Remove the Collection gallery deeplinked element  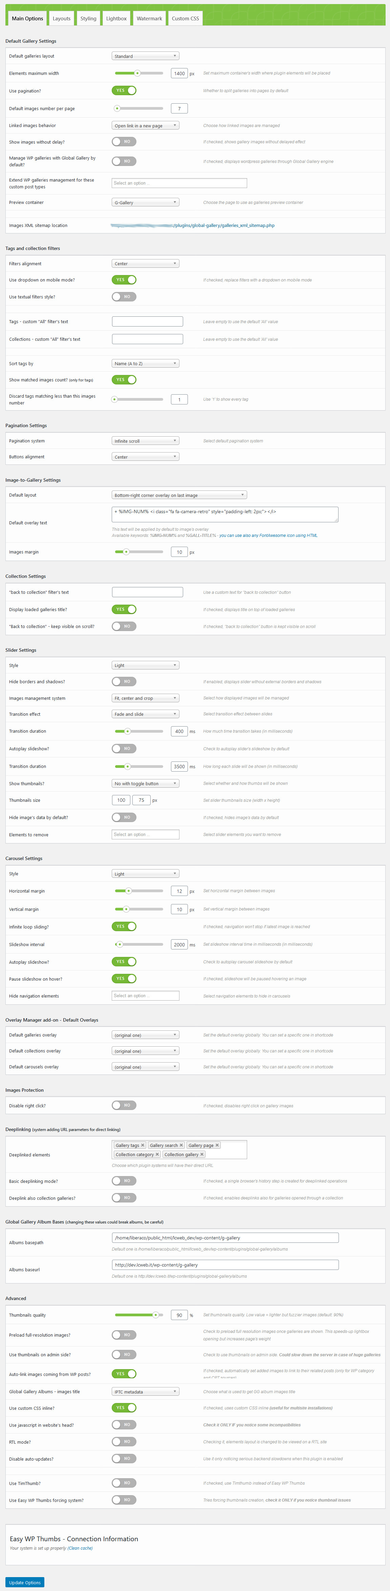click(202, 1154)
